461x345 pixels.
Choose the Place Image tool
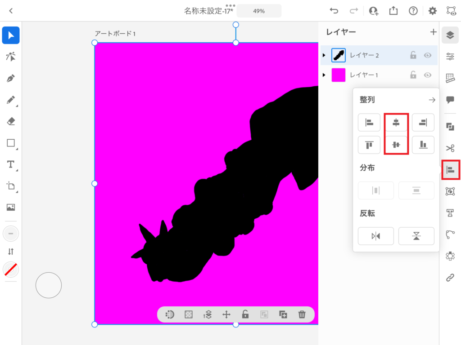(11, 208)
